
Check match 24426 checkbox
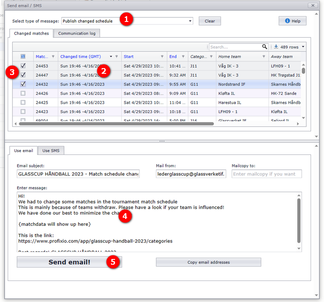coord(23,93)
